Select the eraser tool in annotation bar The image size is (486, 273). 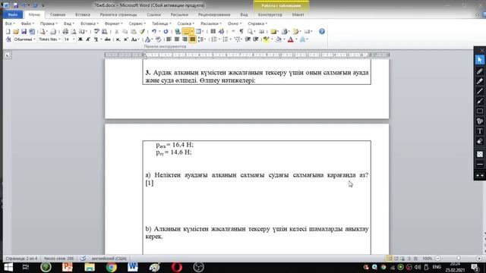tap(480, 141)
